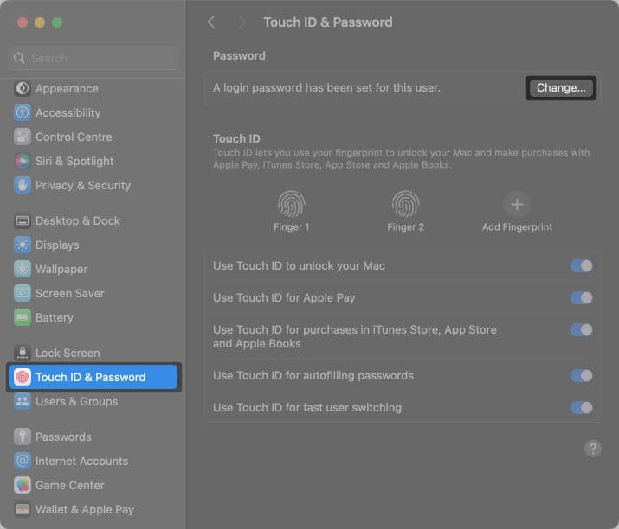619x529 pixels.
Task: Choose the Privacy & Security hand icon
Action: [x=23, y=185]
